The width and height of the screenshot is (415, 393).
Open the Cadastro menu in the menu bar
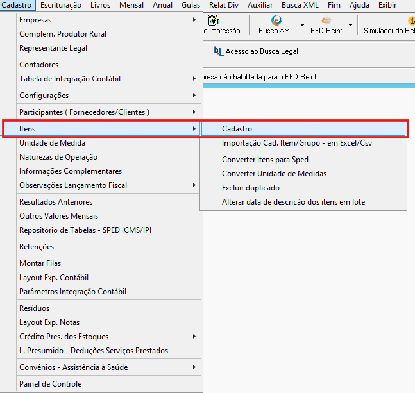coord(17,5)
